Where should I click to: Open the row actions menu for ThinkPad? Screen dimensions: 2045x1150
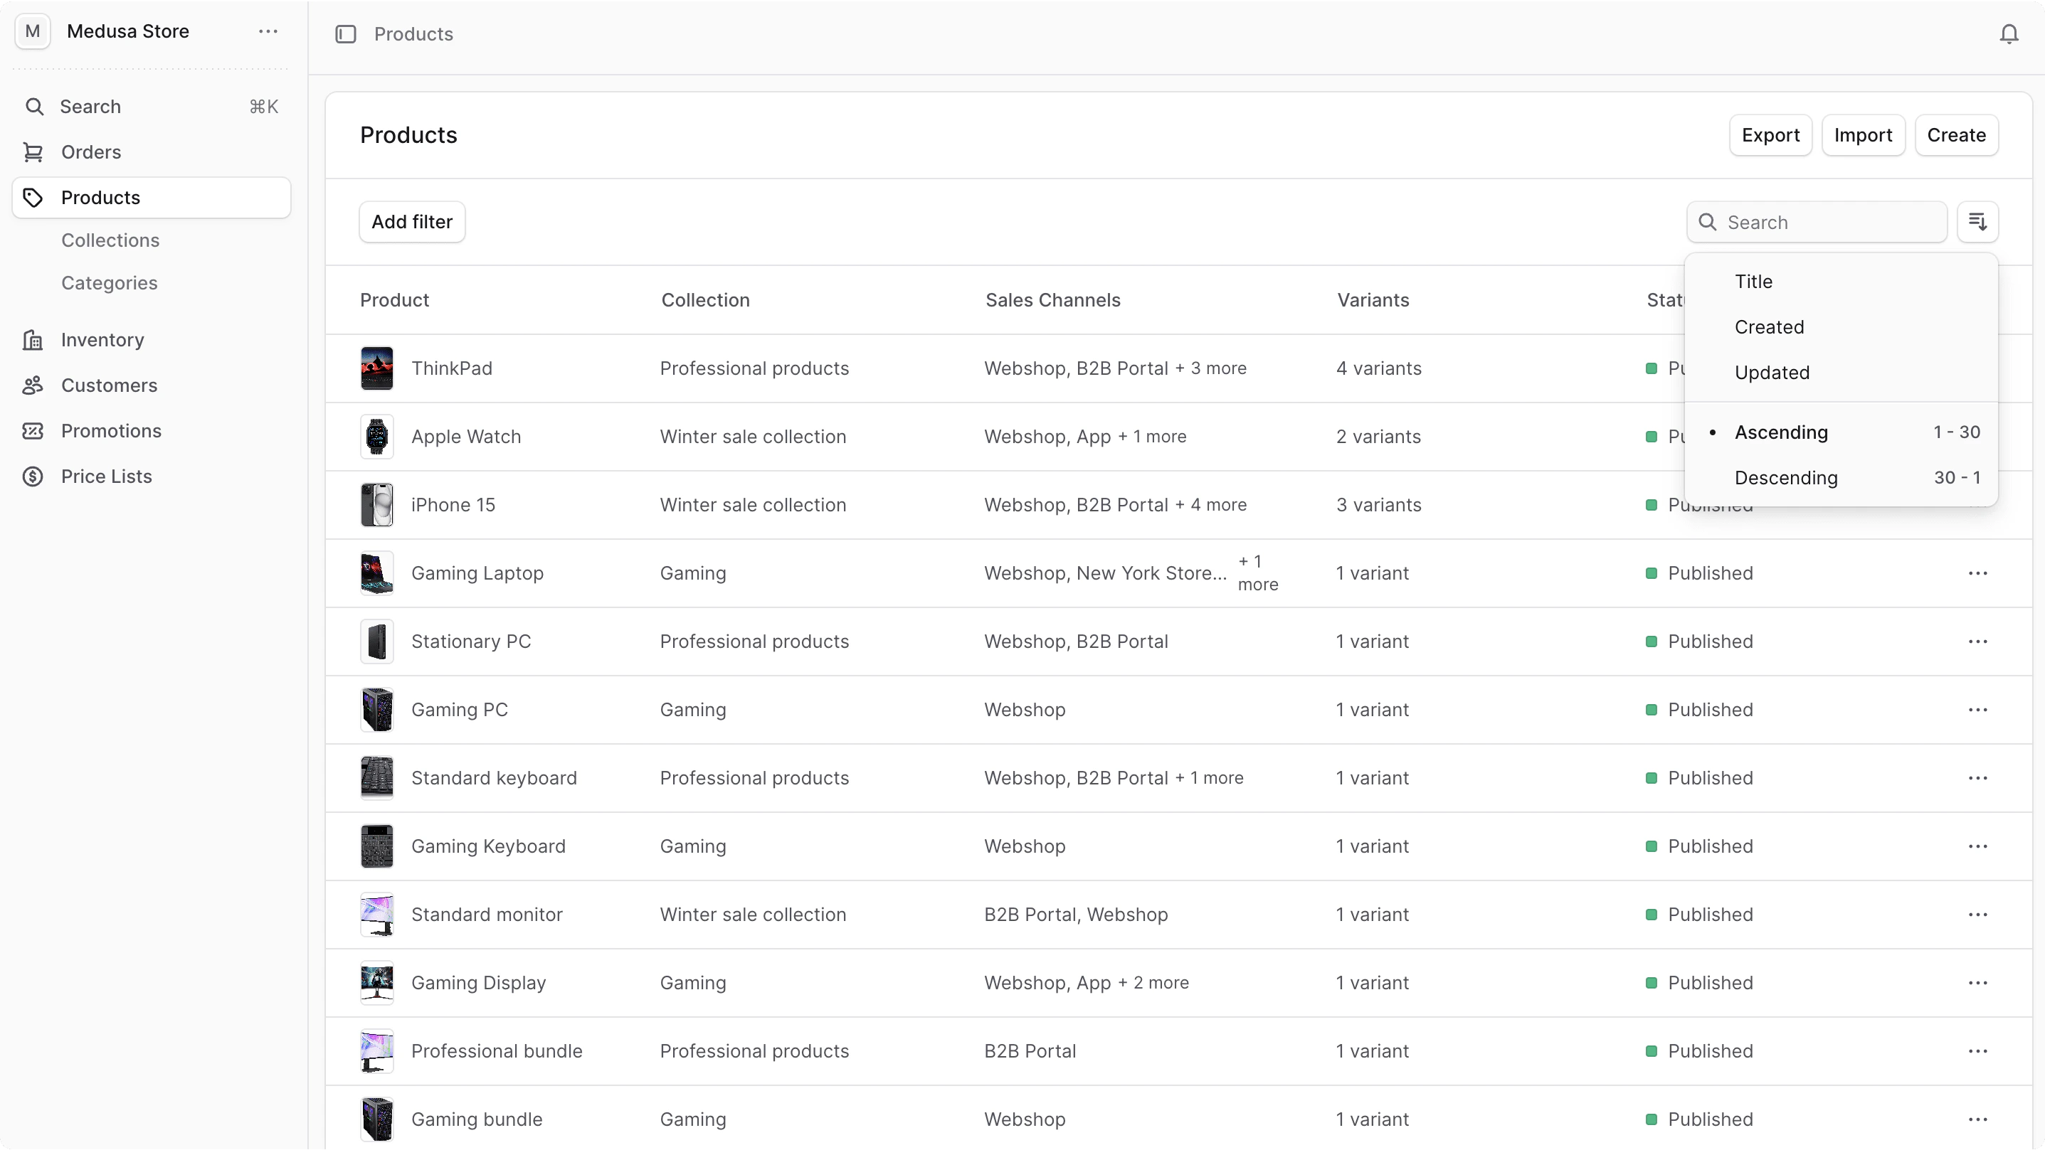[x=1978, y=368]
